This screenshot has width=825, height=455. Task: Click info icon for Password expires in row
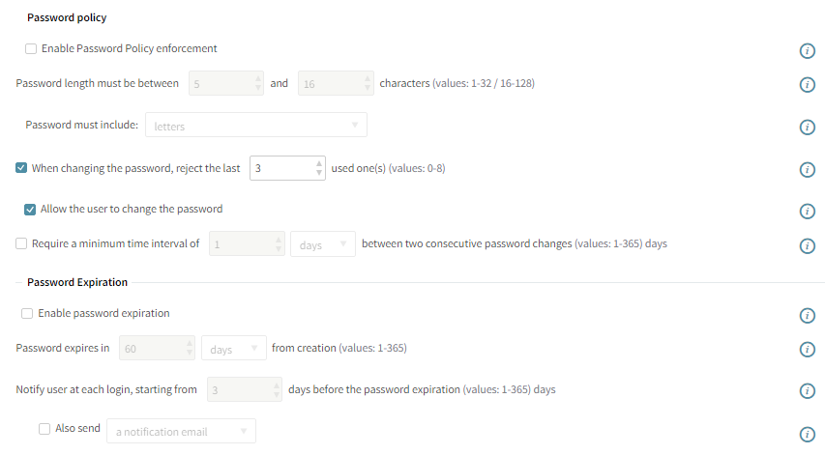click(x=807, y=350)
